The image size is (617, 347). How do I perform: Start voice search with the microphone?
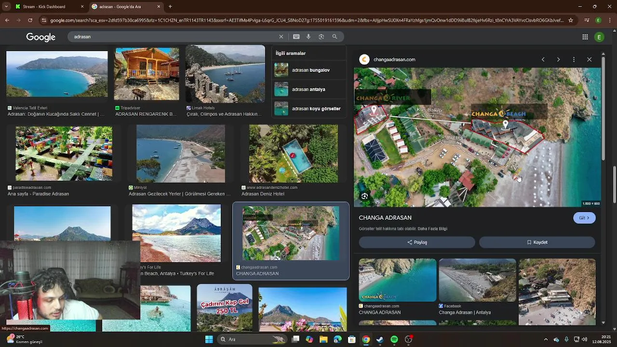pos(308,37)
